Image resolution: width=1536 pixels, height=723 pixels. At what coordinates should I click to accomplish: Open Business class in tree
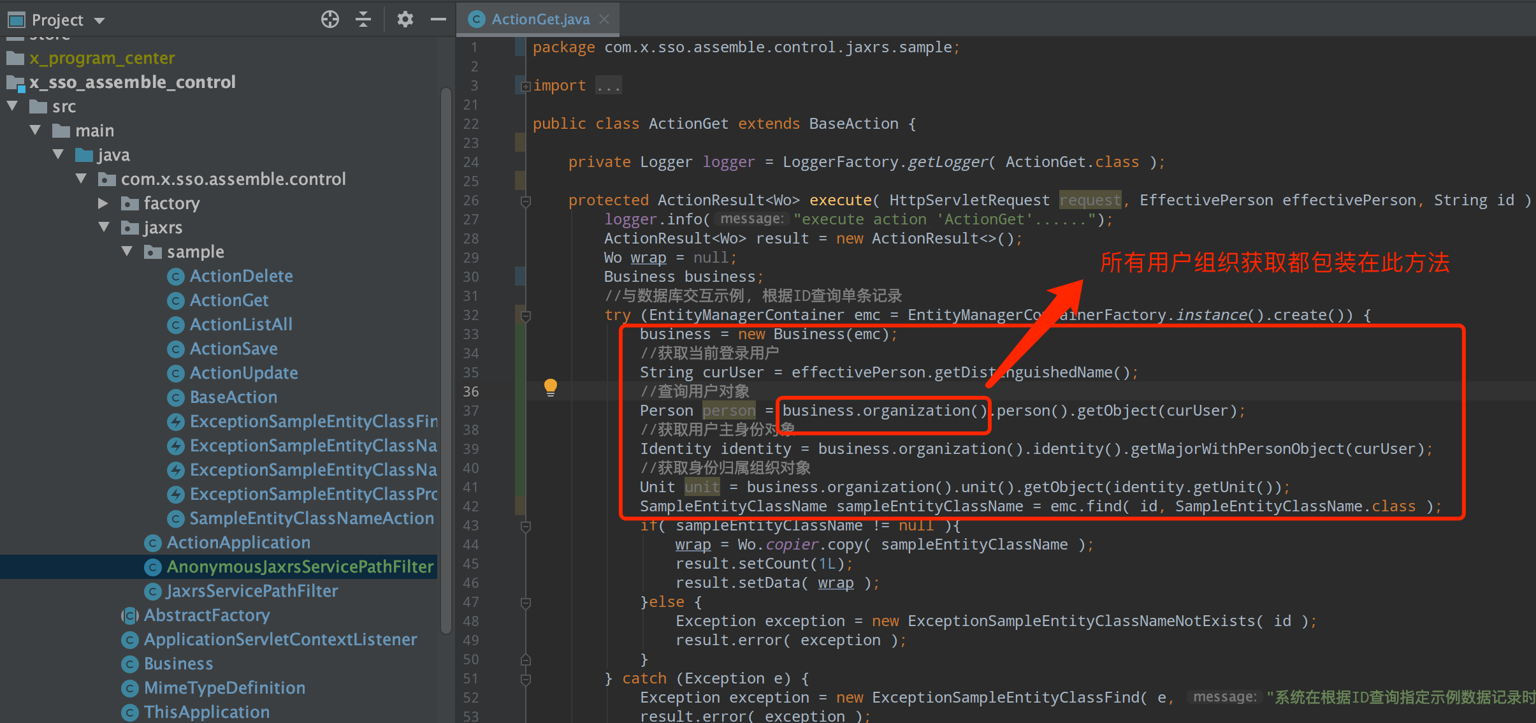click(178, 664)
